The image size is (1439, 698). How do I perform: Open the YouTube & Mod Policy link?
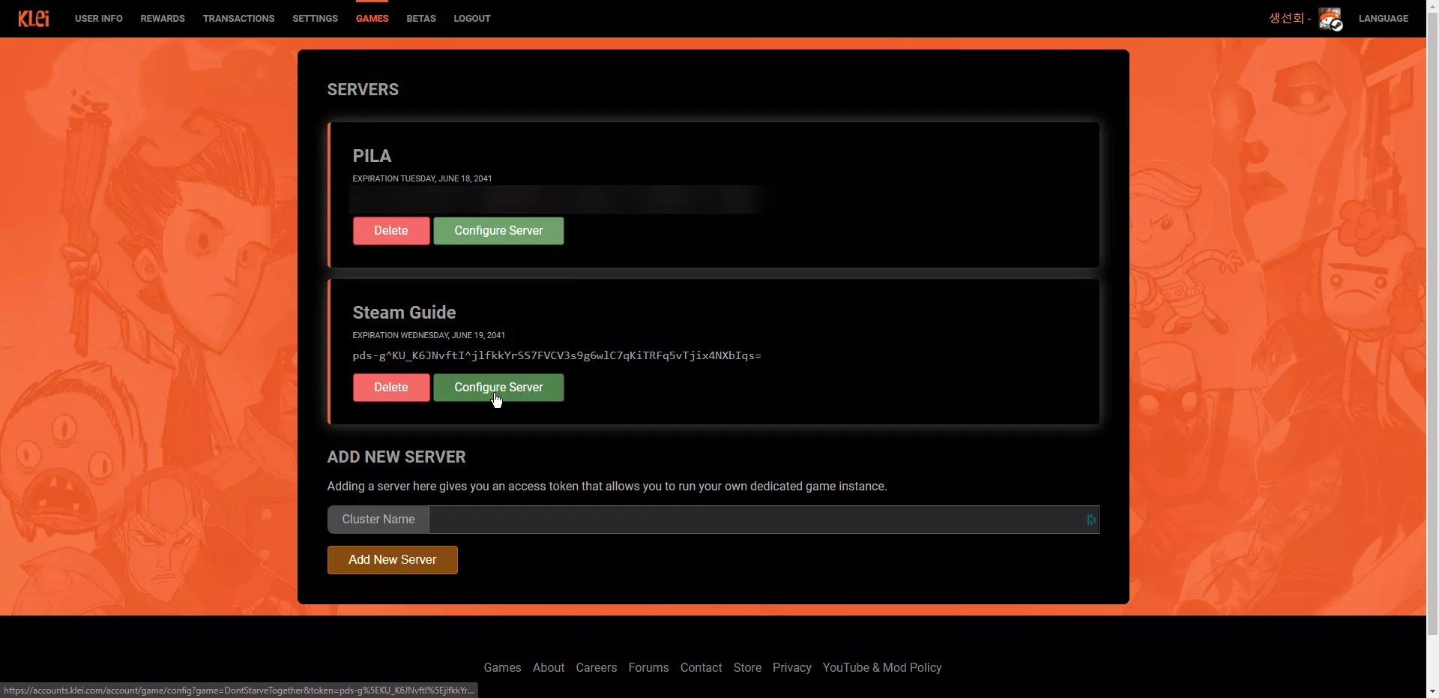point(882,668)
